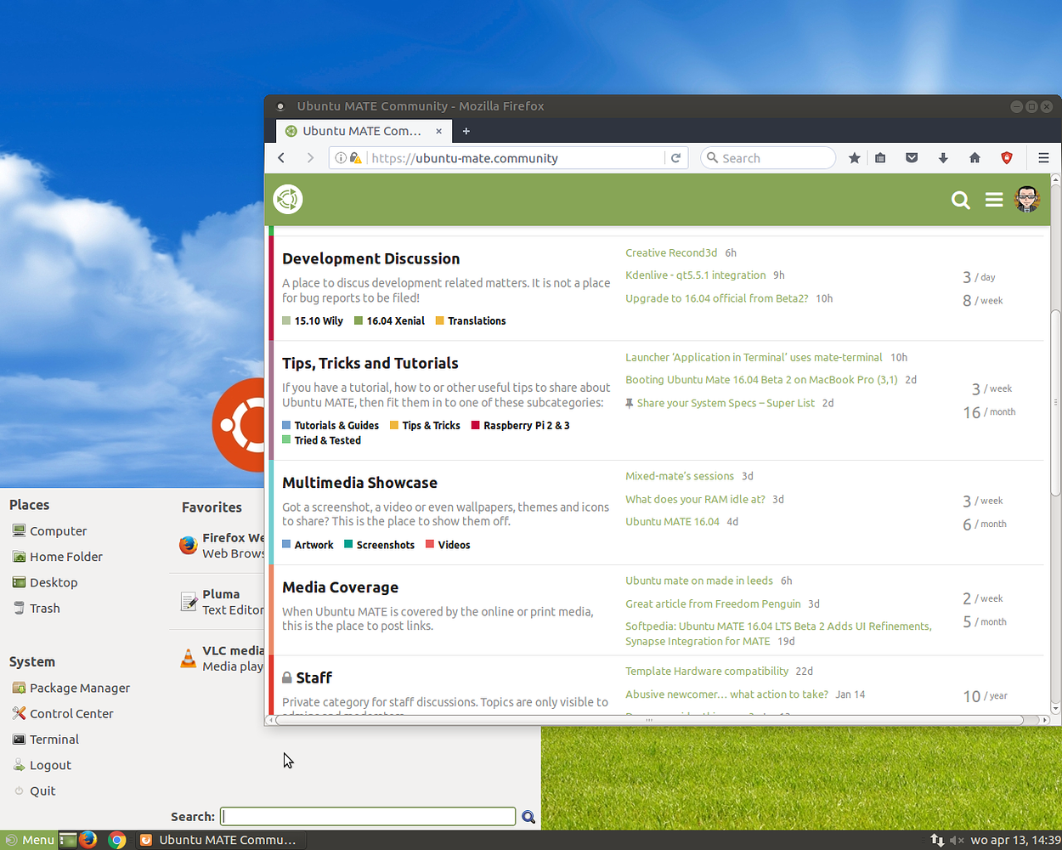The image size is (1062, 850).
Task: Click the magnifier beside the menu Search field
Action: [x=528, y=817]
